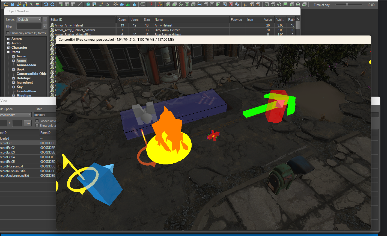
Task: Click the undo arrow icon
Action: coord(46,4)
